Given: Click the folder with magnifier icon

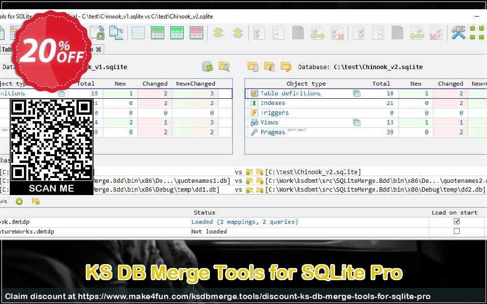Looking at the screenshot, I should coord(224,67).
